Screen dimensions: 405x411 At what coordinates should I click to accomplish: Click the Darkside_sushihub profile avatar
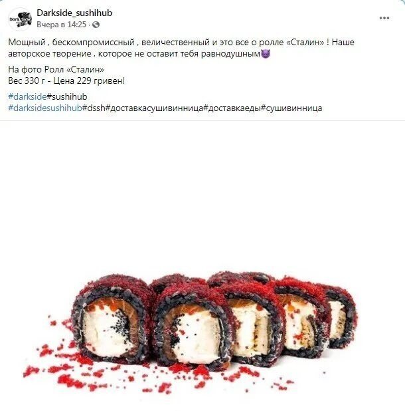(21, 19)
